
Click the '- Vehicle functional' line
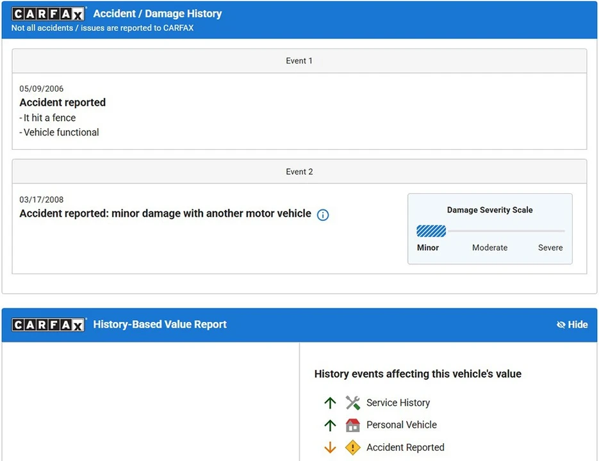(59, 132)
